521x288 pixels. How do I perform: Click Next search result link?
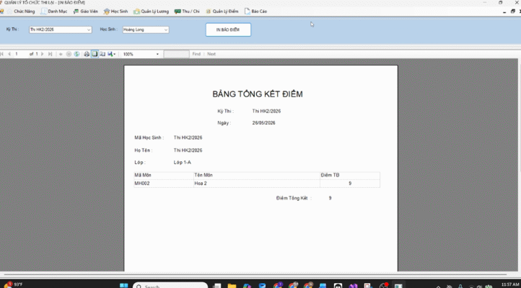[x=211, y=54]
